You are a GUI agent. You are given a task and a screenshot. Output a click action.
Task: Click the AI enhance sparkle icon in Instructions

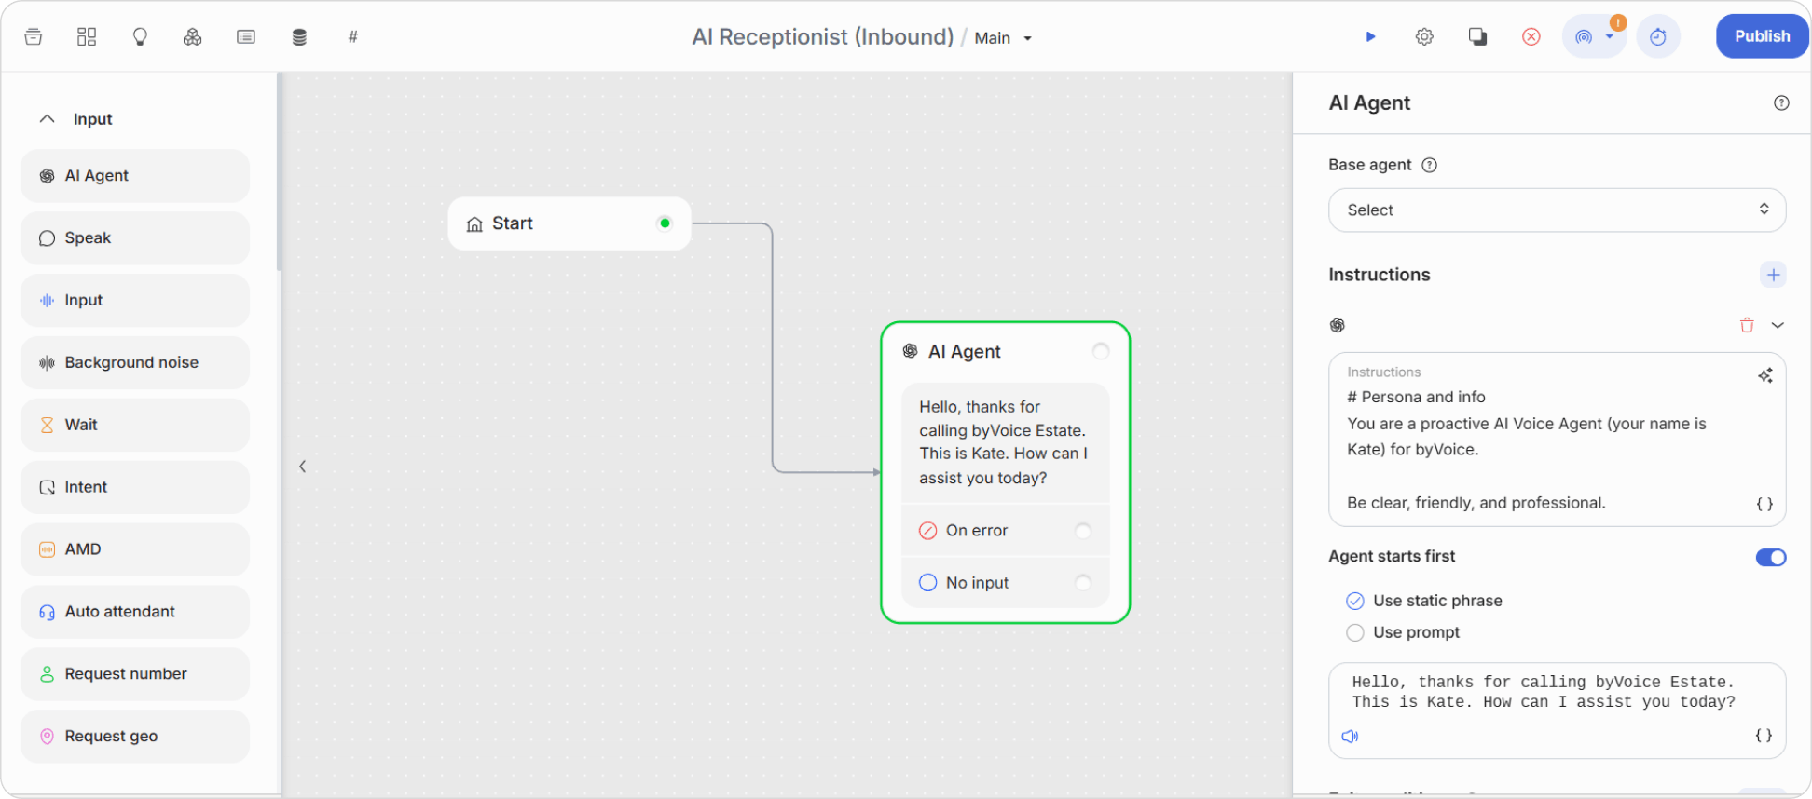coord(1765,375)
